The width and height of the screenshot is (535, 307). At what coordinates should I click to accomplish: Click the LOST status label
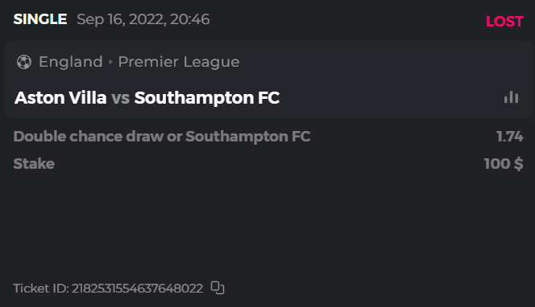[x=504, y=22]
